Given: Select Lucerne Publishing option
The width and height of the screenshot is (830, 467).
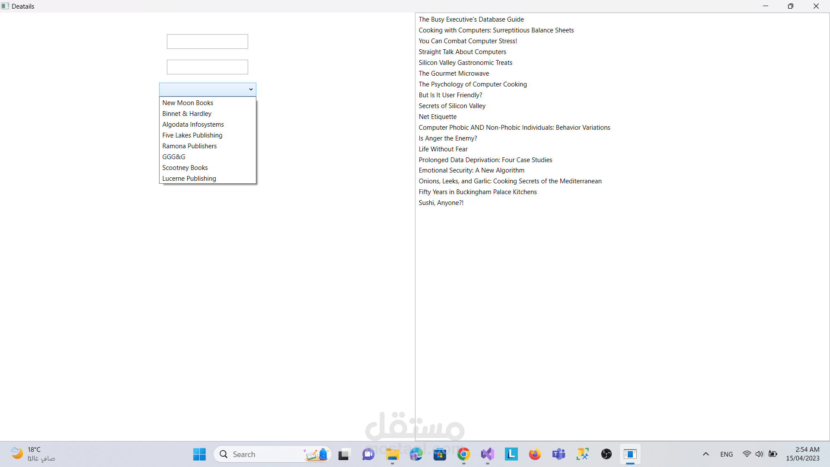Looking at the screenshot, I should pos(189,179).
